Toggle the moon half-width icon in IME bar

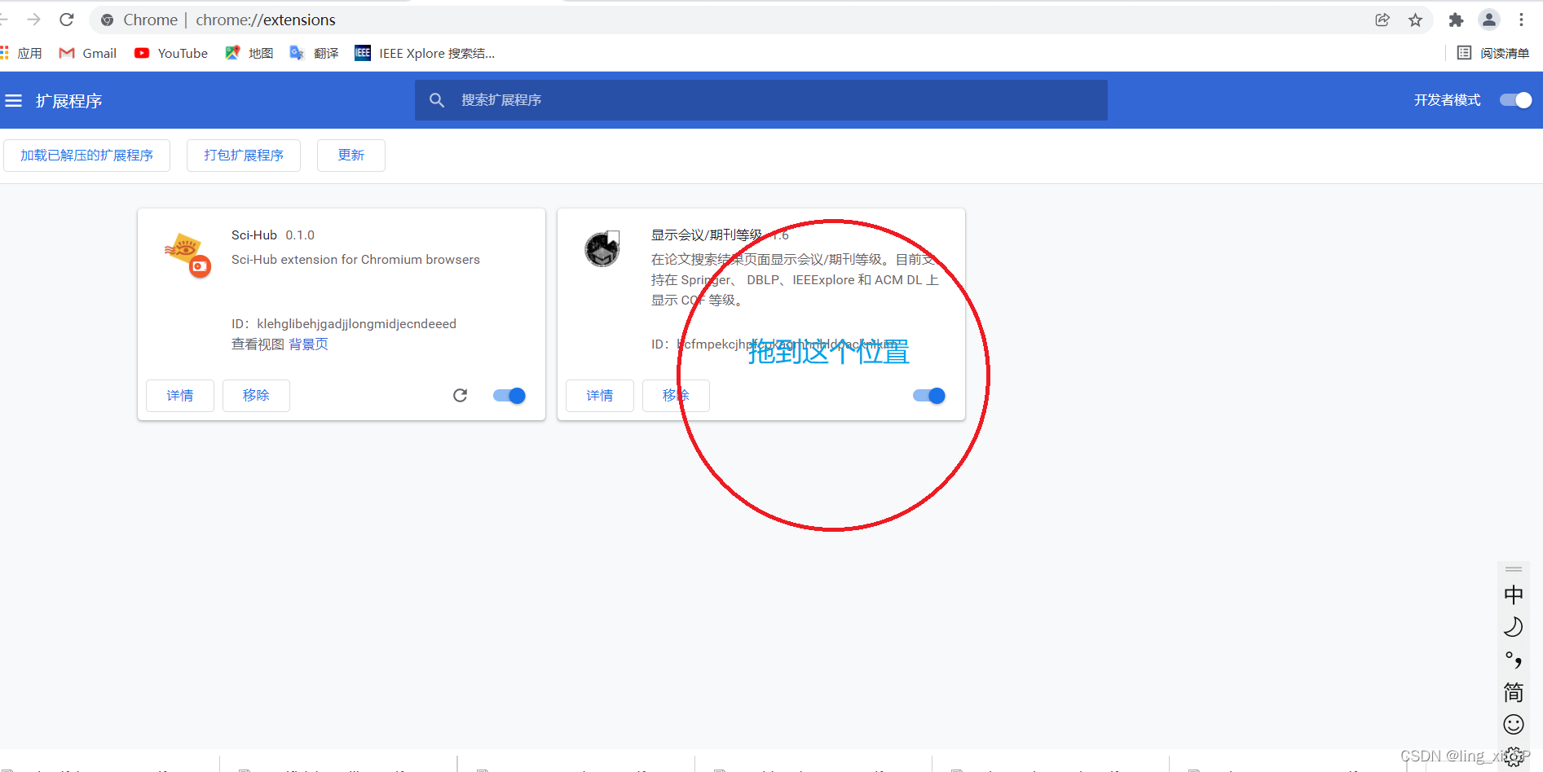point(1514,627)
